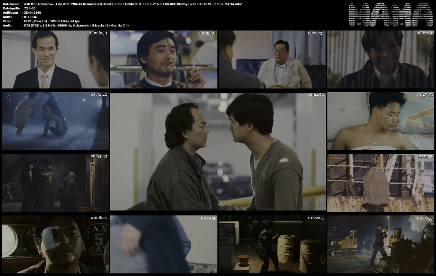Open the frame timestamped 00:20:31
Viewport: 436px width, 276px height.
(x=272, y=59)
